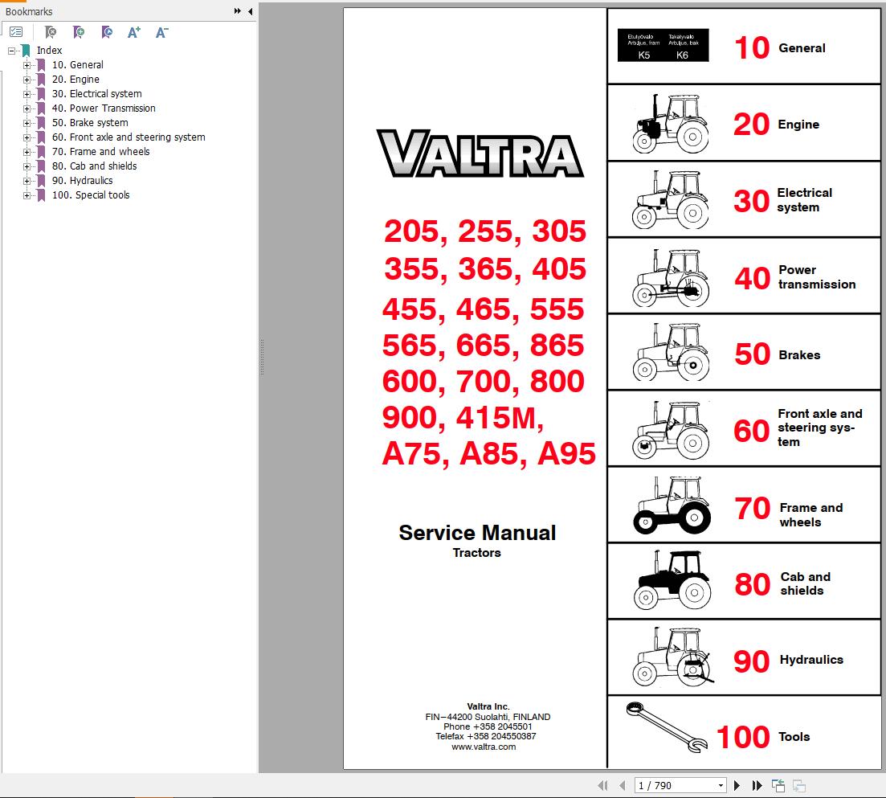Screen dimensions: 886x798
Task: Expand the 10. General bookmark
Action: (x=27, y=65)
